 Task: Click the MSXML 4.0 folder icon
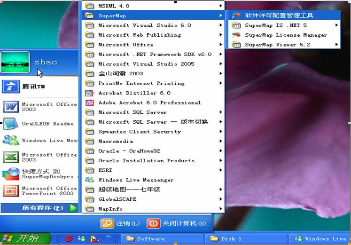[x=90, y=6]
